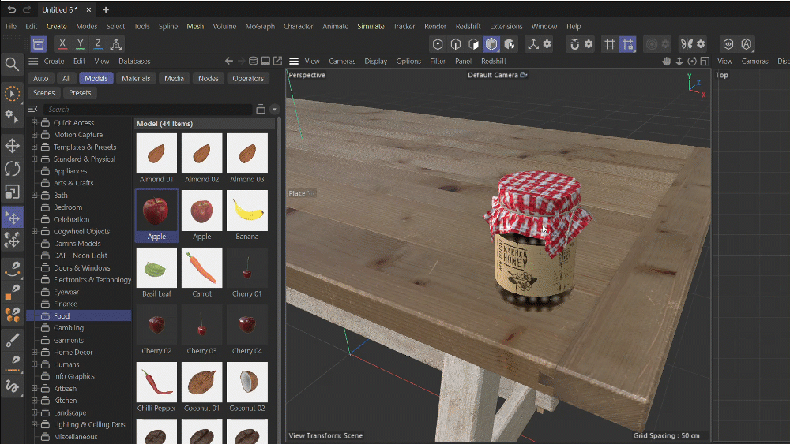Toggle the Models filter button
This screenshot has height=444, width=790.
click(96, 78)
